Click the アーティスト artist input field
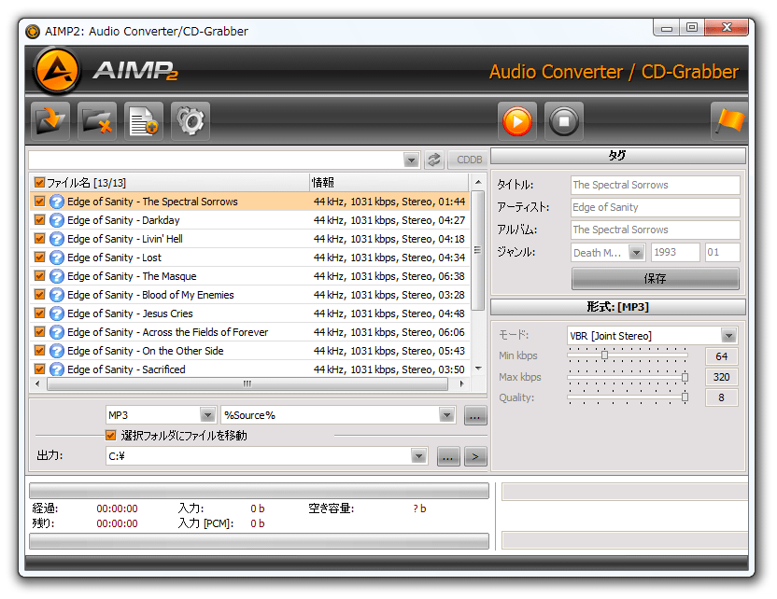777x599 pixels. [x=655, y=207]
